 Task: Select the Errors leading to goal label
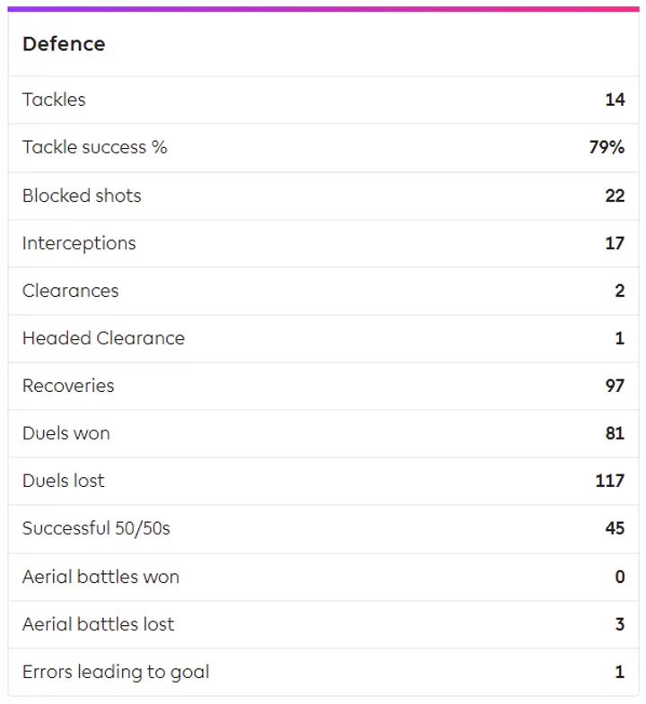[116, 672]
